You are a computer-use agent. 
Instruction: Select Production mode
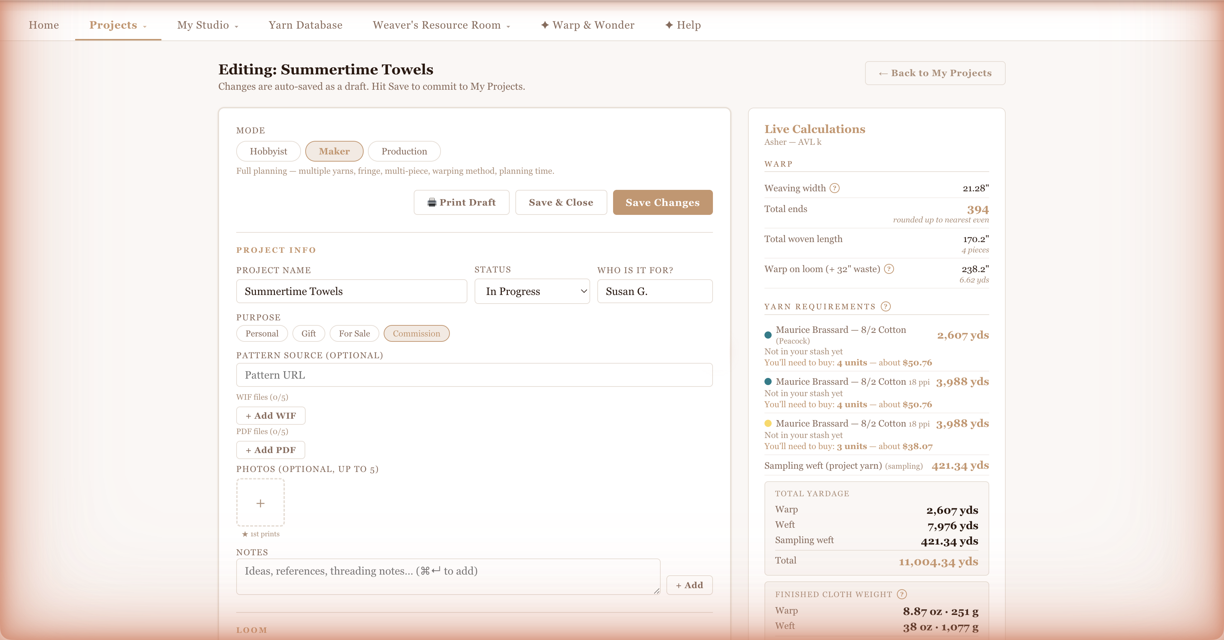coord(404,151)
